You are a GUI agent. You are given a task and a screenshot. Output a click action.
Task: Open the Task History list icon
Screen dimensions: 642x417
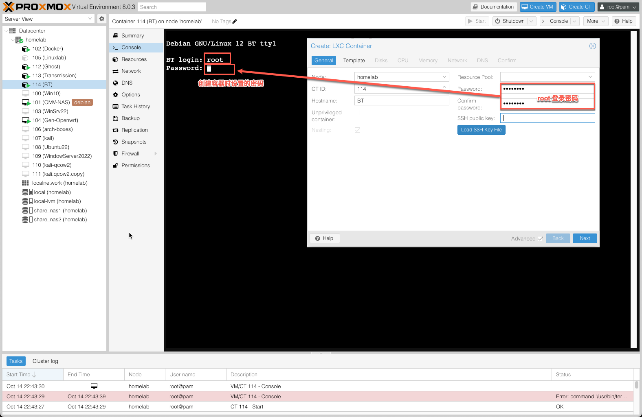click(115, 107)
